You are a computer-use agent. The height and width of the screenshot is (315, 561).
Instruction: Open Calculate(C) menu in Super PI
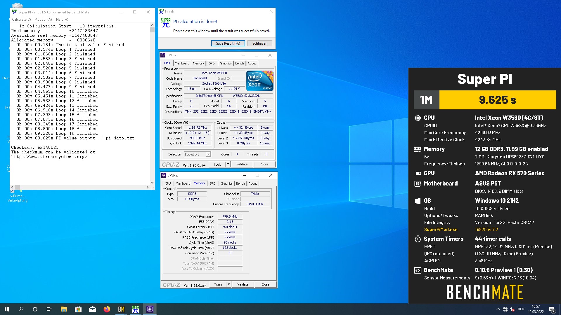point(21,20)
